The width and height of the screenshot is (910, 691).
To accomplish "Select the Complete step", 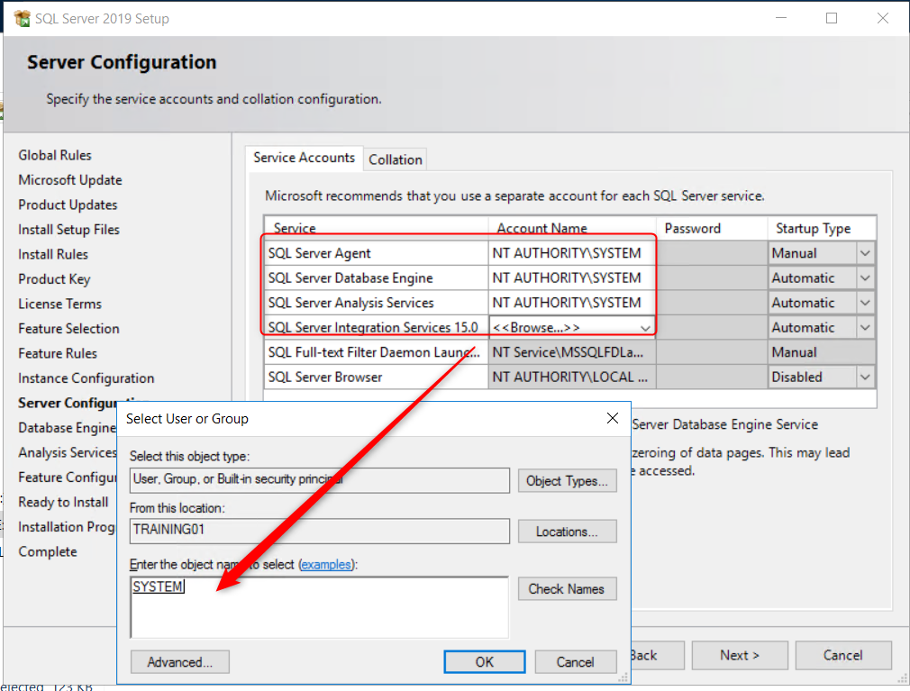I will [x=48, y=551].
